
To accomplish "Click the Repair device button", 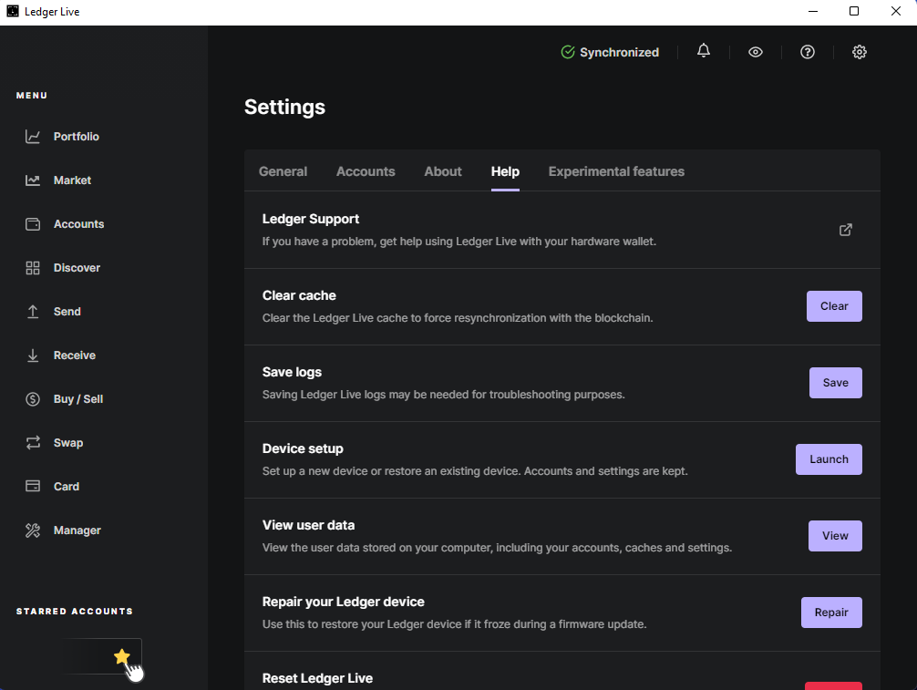I will click(831, 613).
